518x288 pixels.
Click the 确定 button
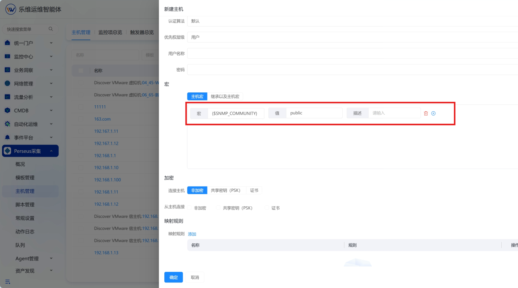tap(174, 277)
